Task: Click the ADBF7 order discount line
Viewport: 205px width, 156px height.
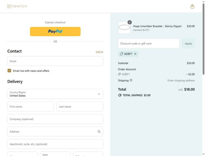Action: coord(124,74)
